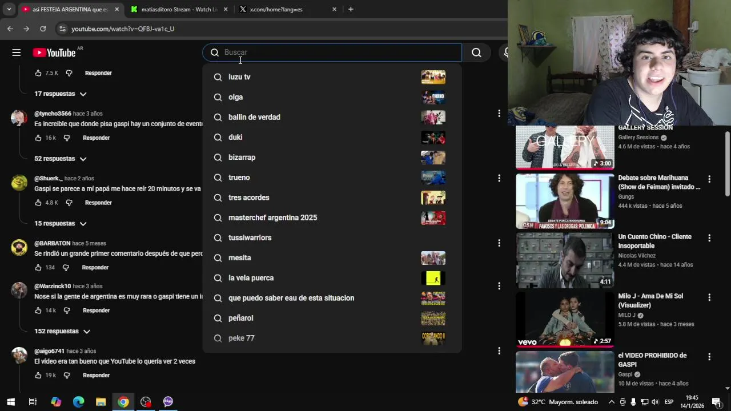
Task: Dislike @BARBATON's comment
Action: point(66,267)
